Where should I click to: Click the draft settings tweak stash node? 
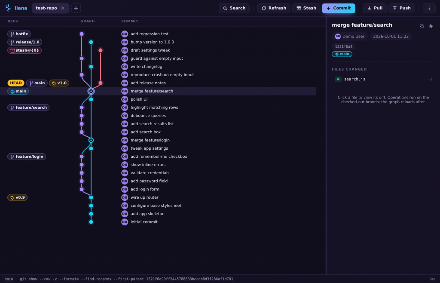[101, 50]
